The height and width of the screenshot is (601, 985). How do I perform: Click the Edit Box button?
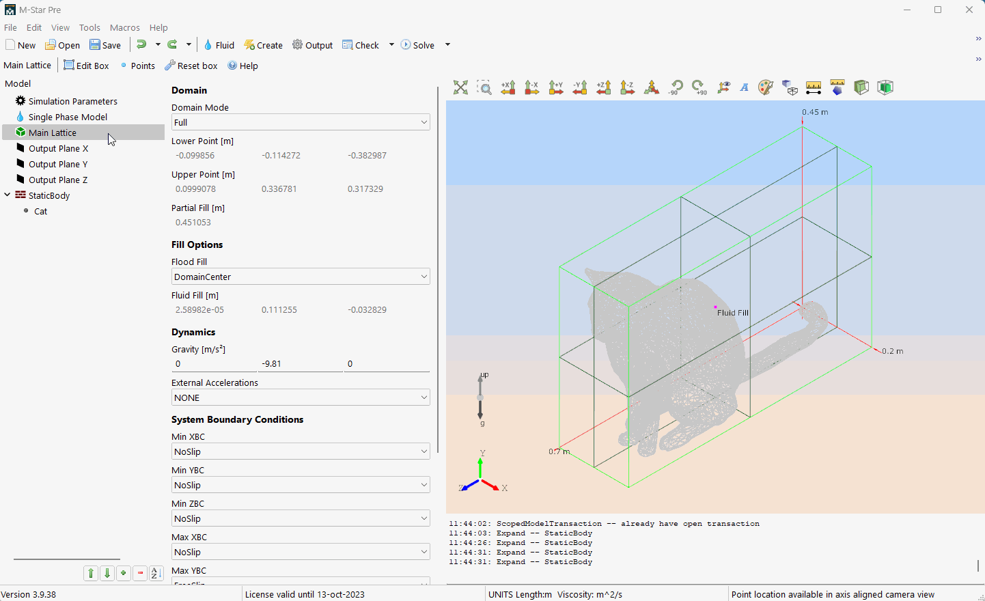click(86, 66)
